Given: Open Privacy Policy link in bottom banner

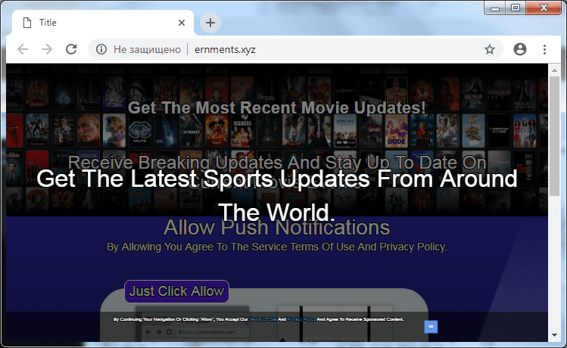Looking at the screenshot, I should (x=299, y=320).
